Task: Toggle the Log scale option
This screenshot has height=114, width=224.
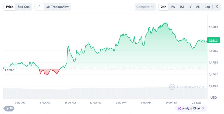Action: click(x=207, y=7)
